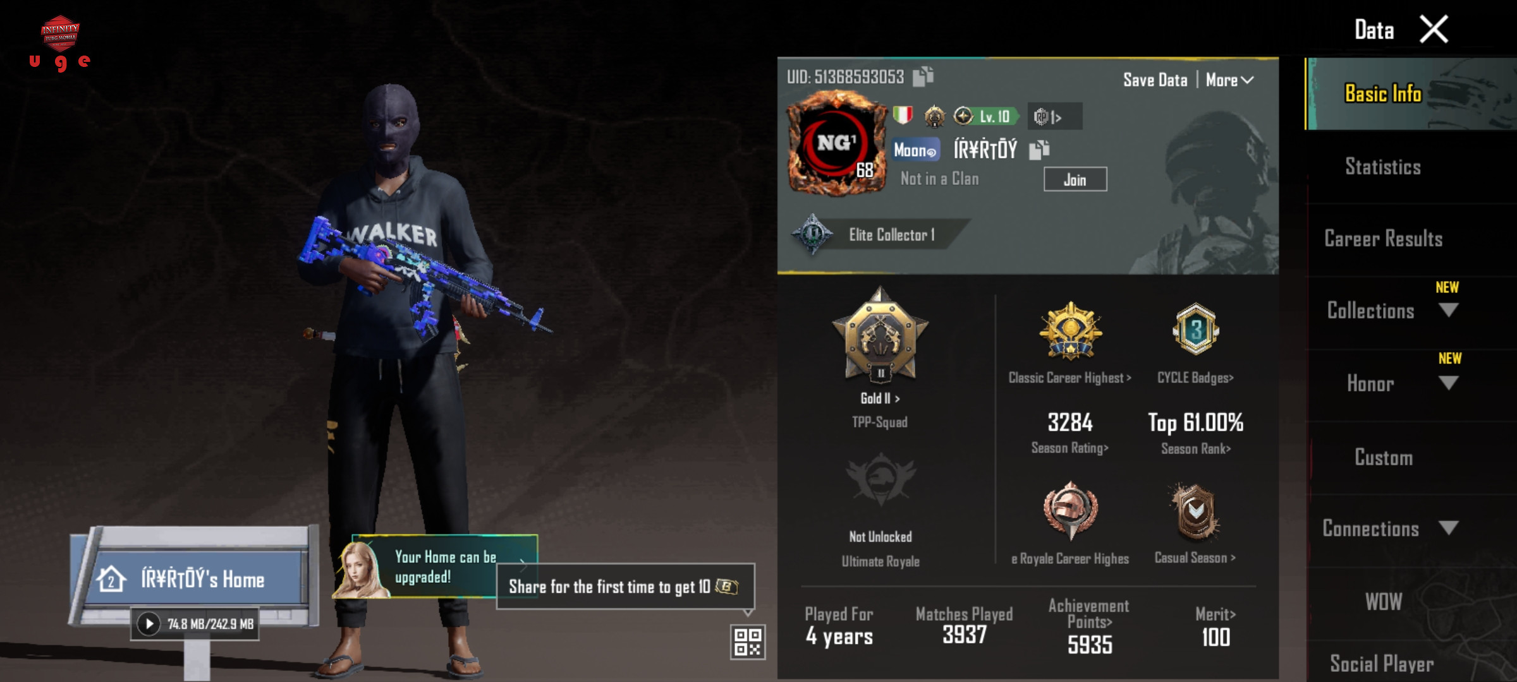Viewport: 1517px width, 682px height.
Task: Open the Career Results tab
Action: tap(1383, 239)
